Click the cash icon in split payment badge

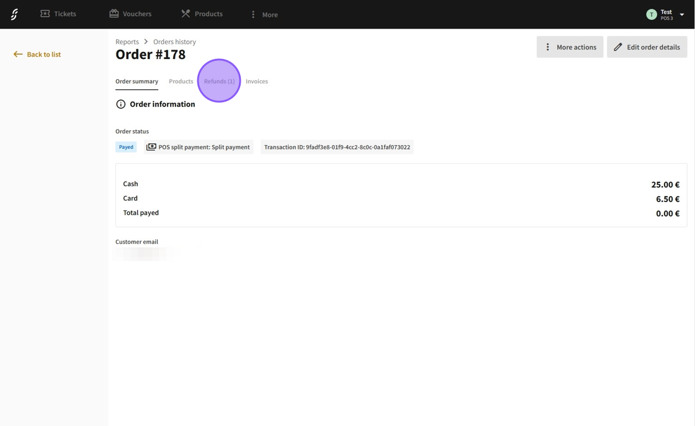[151, 147]
